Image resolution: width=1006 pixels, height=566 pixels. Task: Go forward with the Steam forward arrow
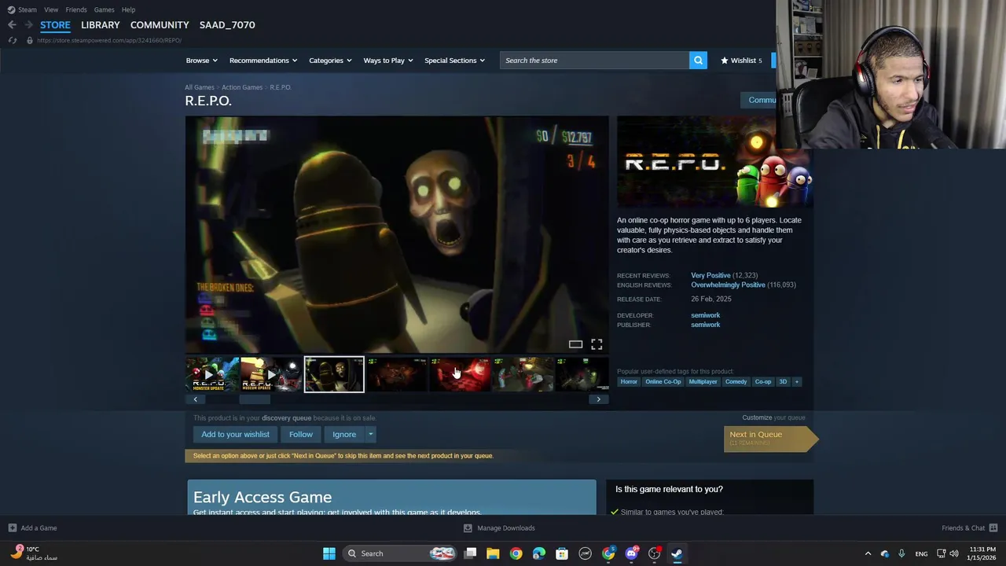(28, 25)
